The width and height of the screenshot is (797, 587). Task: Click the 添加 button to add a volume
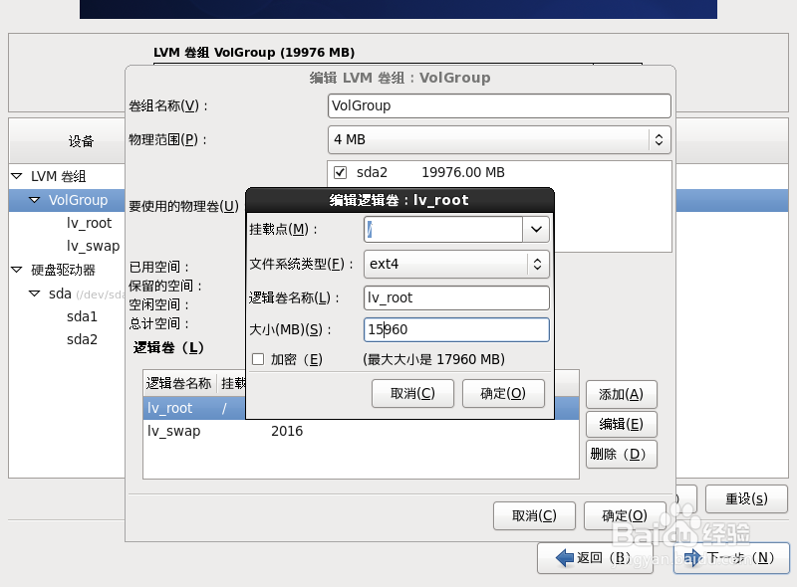pyautogui.click(x=621, y=394)
